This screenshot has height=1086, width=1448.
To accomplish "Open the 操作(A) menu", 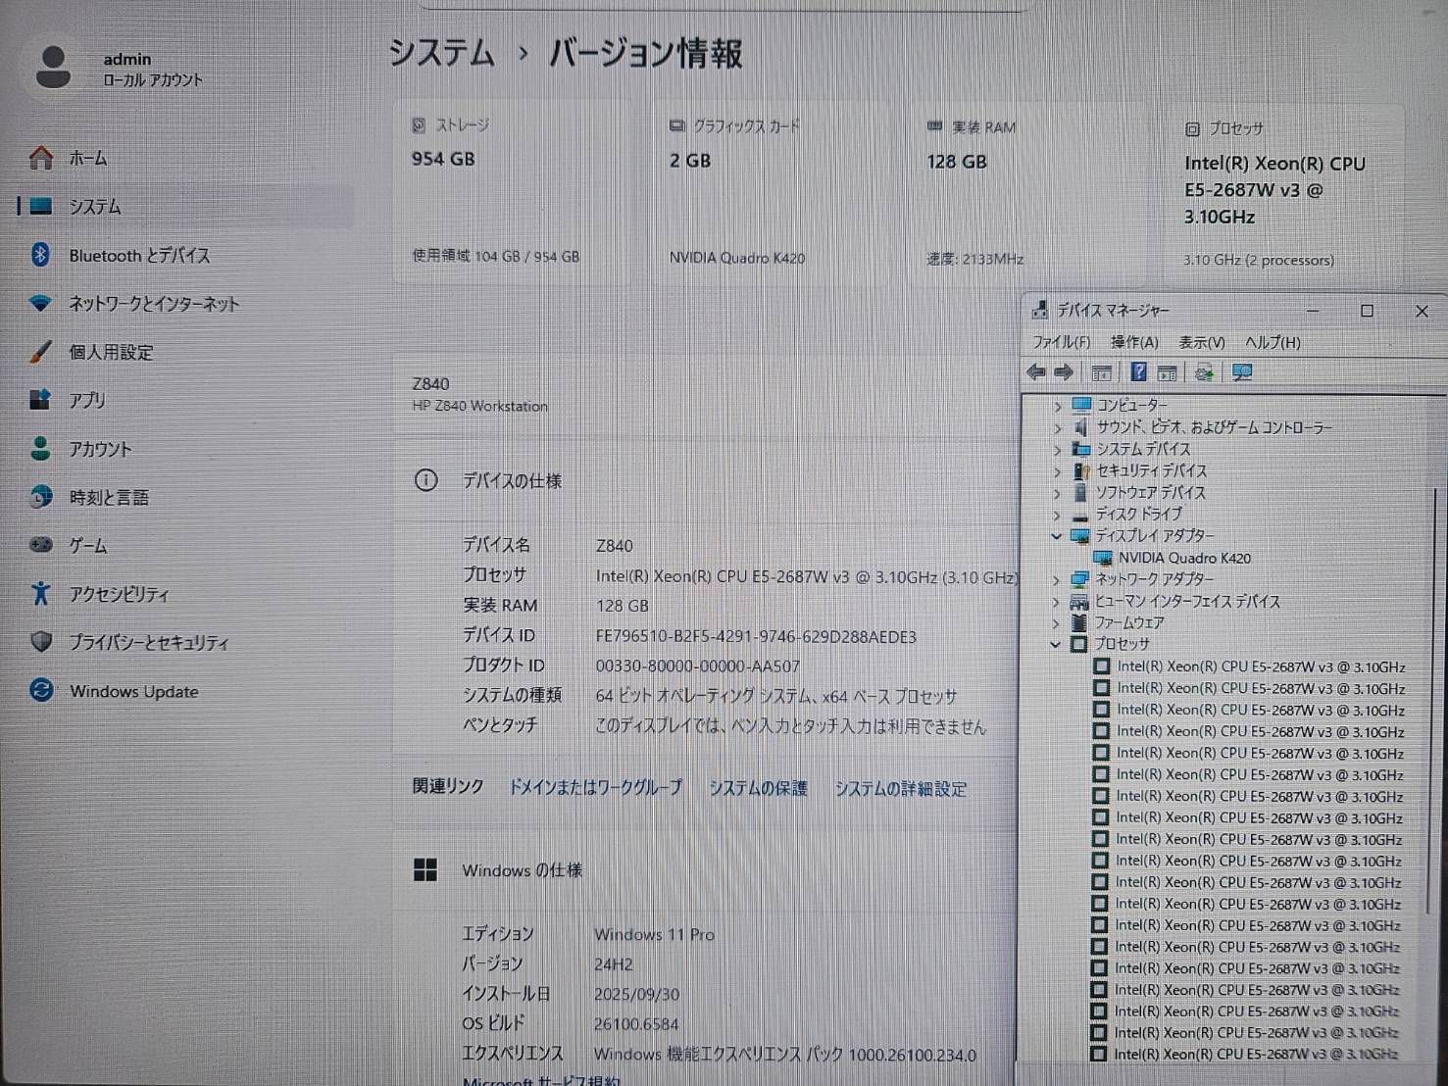I will [1134, 342].
